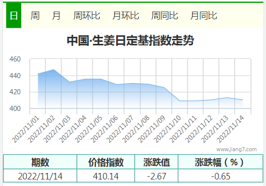Image resolution: width=266 pixels, height=186 pixels.
Task: Click the 2022/11/02 x-axis label
Action: (42, 130)
